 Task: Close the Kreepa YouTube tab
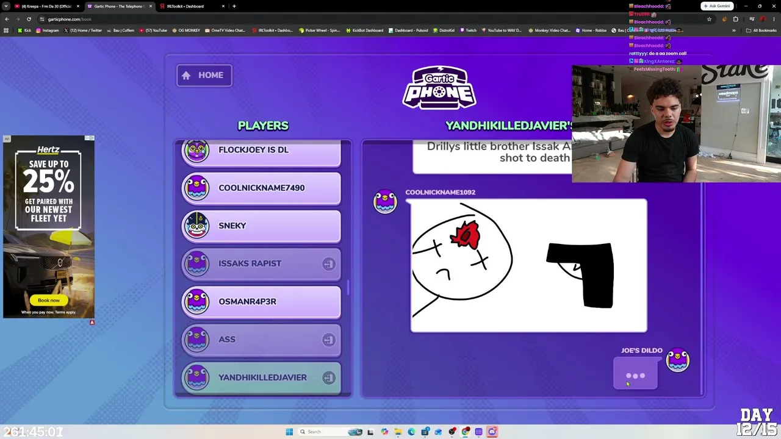[78, 6]
